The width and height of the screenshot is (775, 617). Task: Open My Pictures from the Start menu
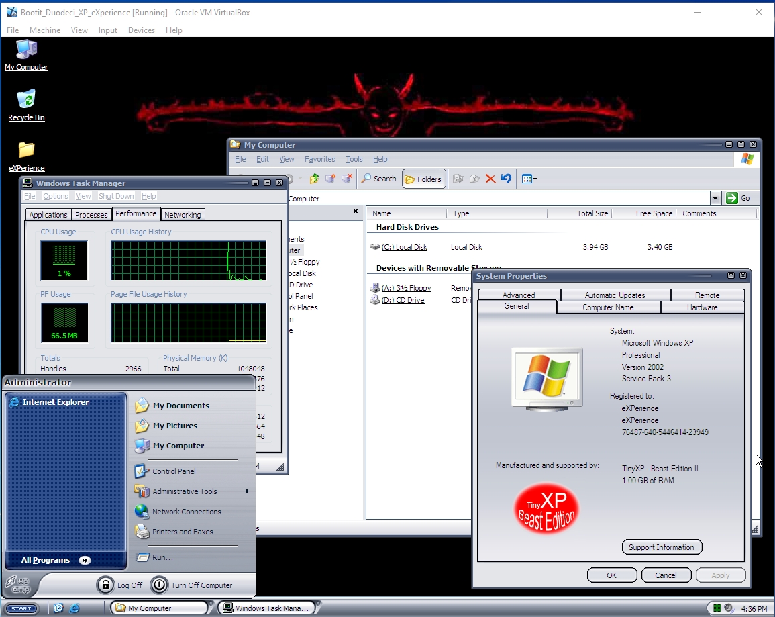(x=166, y=426)
